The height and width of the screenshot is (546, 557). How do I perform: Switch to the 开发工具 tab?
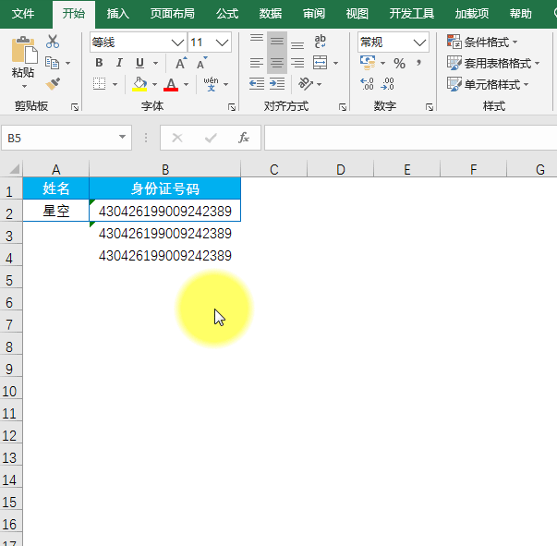click(x=412, y=14)
